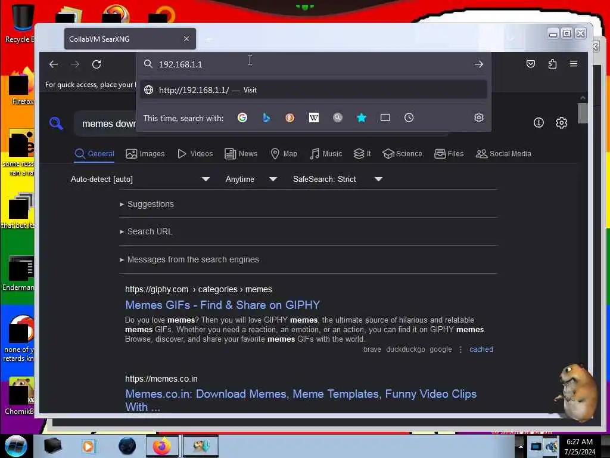Open the SearXNG about info icon

click(x=539, y=123)
